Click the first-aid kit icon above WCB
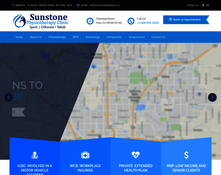 [x=85, y=155]
